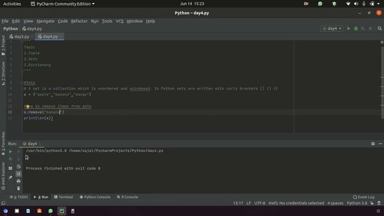Open the Python Console tool window

click(95, 197)
